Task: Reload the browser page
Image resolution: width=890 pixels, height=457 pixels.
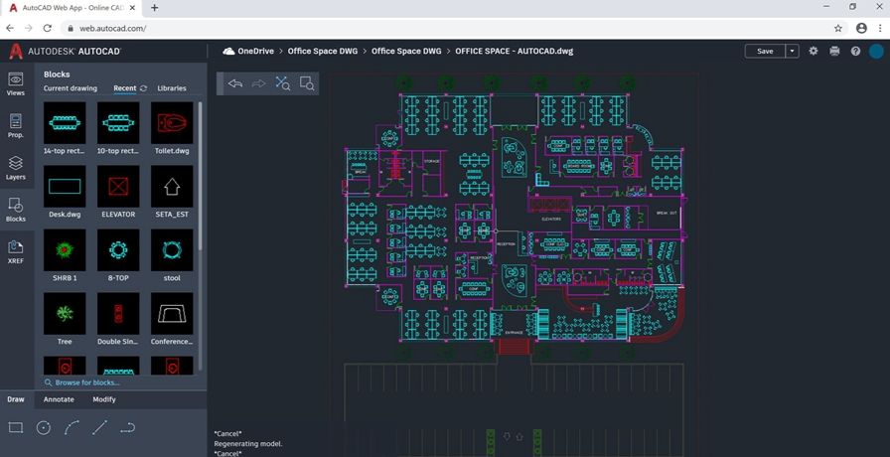Action: [x=47, y=28]
